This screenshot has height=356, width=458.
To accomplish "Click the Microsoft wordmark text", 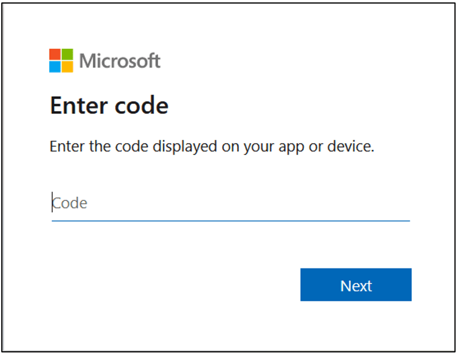I will pos(120,61).
